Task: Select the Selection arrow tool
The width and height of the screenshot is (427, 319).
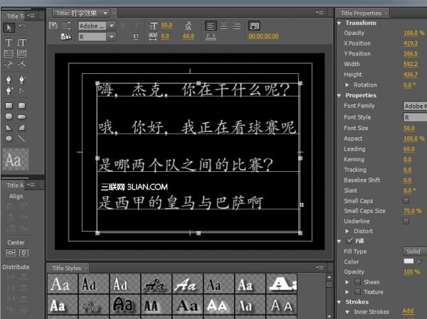Action: point(9,28)
